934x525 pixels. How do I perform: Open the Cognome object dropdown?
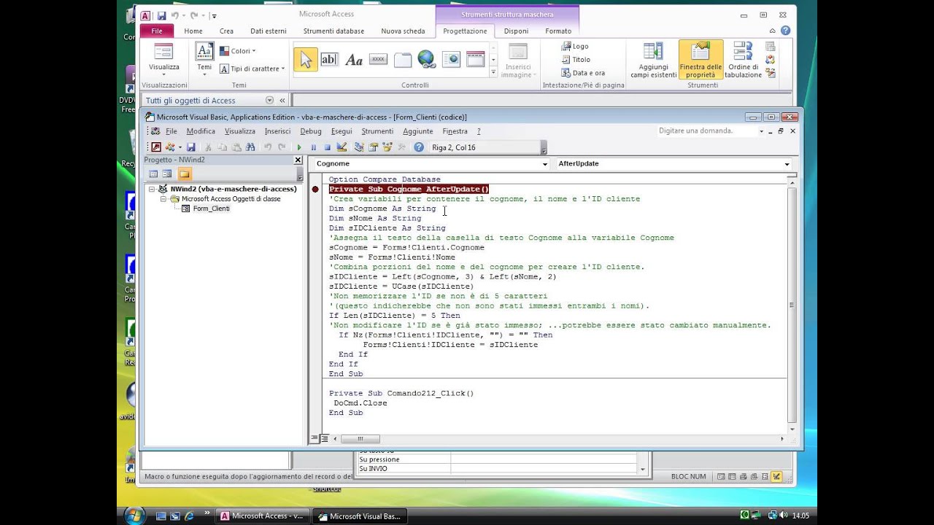tap(544, 164)
